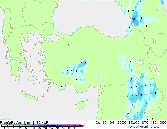
Task: Select the 35–40 mm violet legend swatch
Action: (x=65, y=126)
